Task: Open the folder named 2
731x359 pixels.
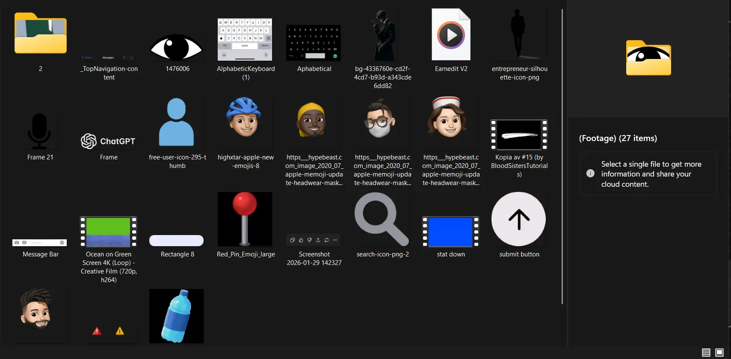Action: tap(41, 34)
